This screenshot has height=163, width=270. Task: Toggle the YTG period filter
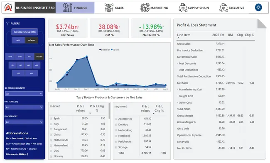point(31,73)
